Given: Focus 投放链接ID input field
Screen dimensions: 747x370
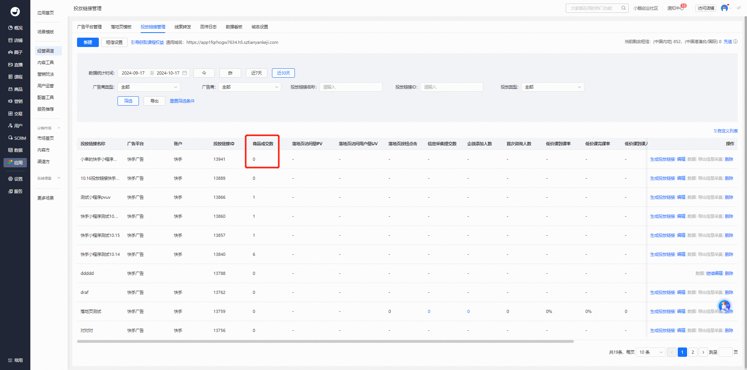Looking at the screenshot, I should [x=452, y=87].
